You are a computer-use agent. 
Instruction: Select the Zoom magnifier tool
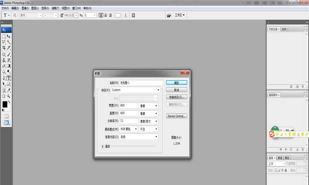tap(8, 96)
